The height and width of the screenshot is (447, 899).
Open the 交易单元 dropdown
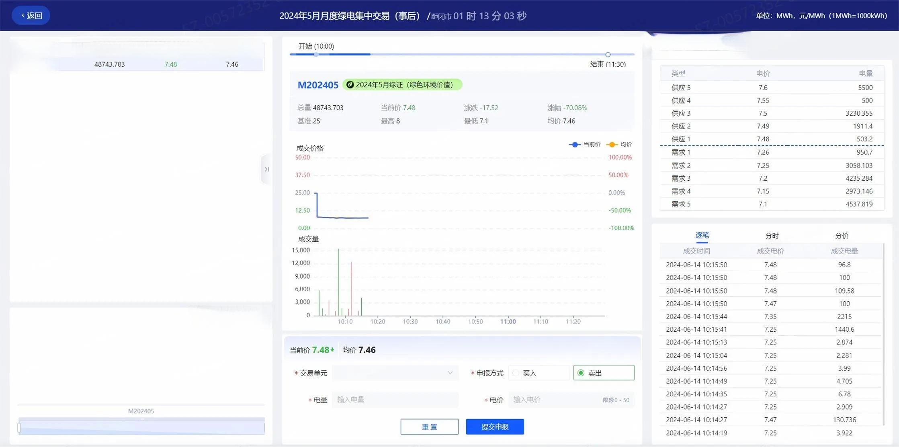pyautogui.click(x=395, y=373)
